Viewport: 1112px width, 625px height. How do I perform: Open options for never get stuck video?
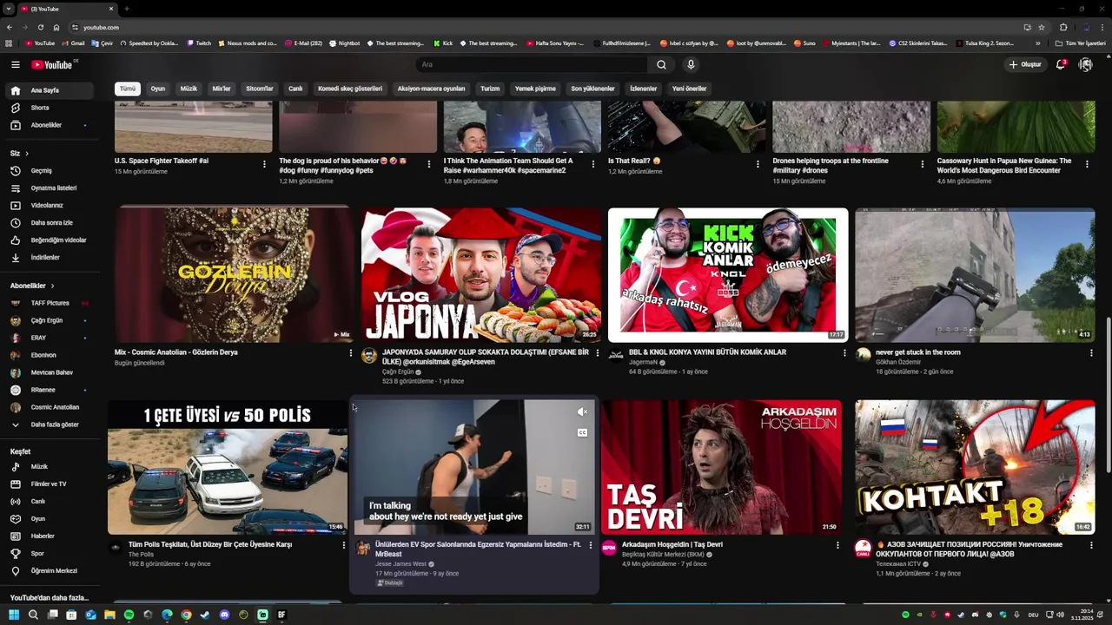(x=1091, y=353)
